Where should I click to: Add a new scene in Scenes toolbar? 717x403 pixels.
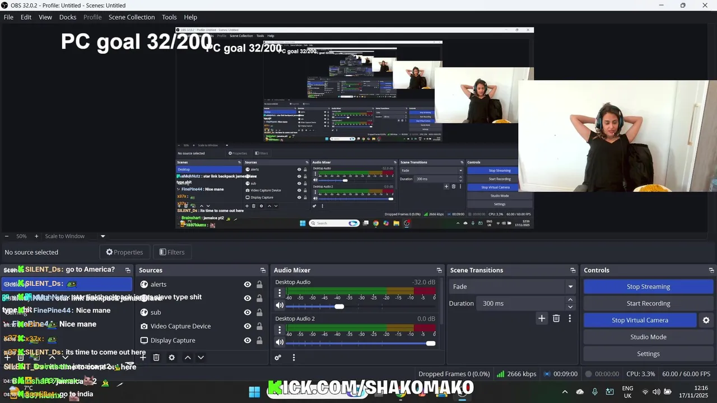[7, 358]
